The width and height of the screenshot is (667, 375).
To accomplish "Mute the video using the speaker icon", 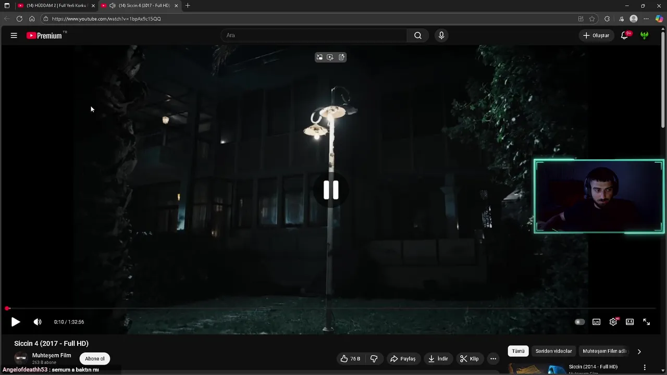I will pyautogui.click(x=38, y=322).
